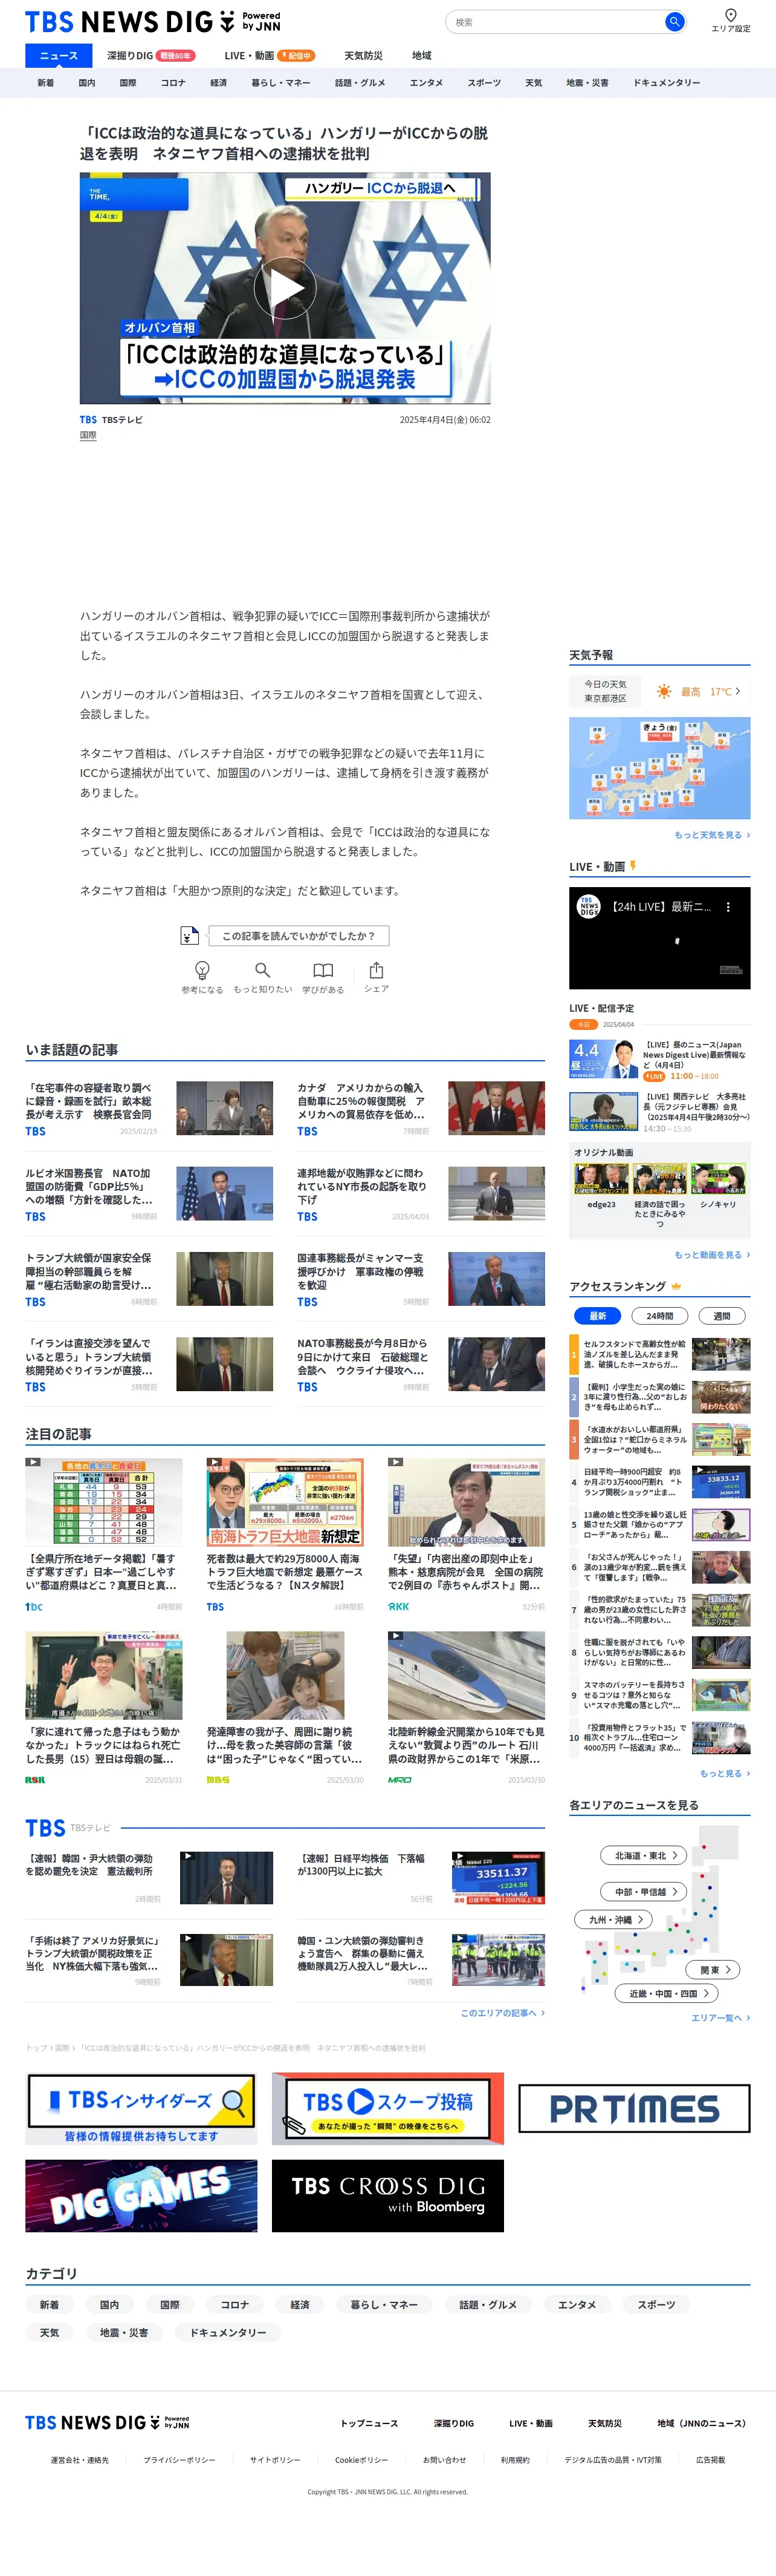Switch to the 天気防災 tab
This screenshot has height=2576, width=776.
[x=364, y=55]
